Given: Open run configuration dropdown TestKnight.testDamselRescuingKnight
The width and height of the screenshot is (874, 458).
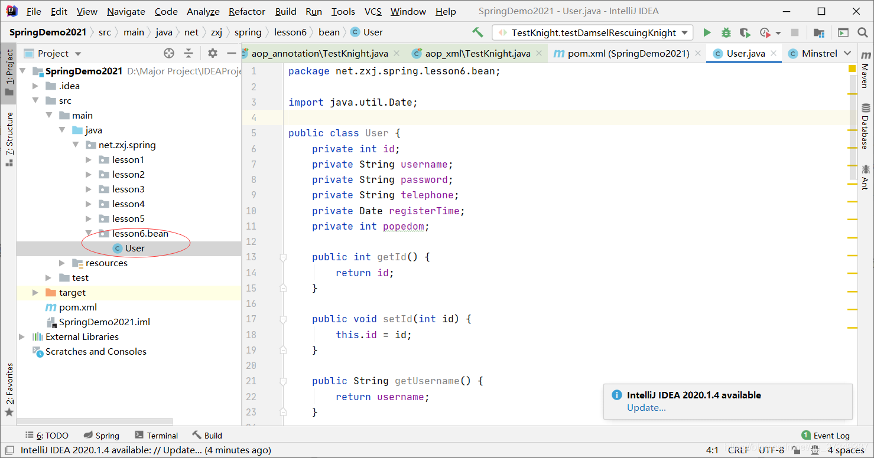Looking at the screenshot, I should pos(593,32).
